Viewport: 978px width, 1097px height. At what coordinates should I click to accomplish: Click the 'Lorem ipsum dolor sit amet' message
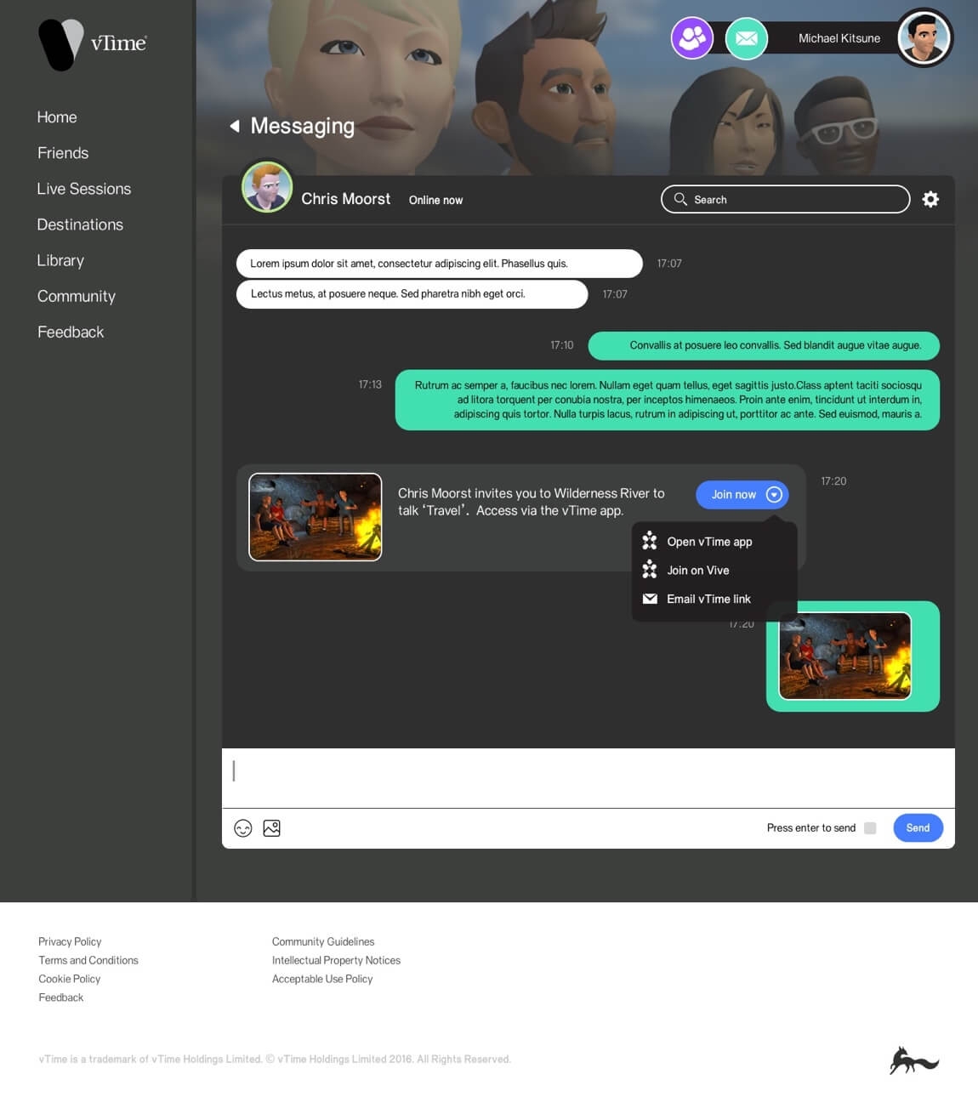click(x=440, y=264)
